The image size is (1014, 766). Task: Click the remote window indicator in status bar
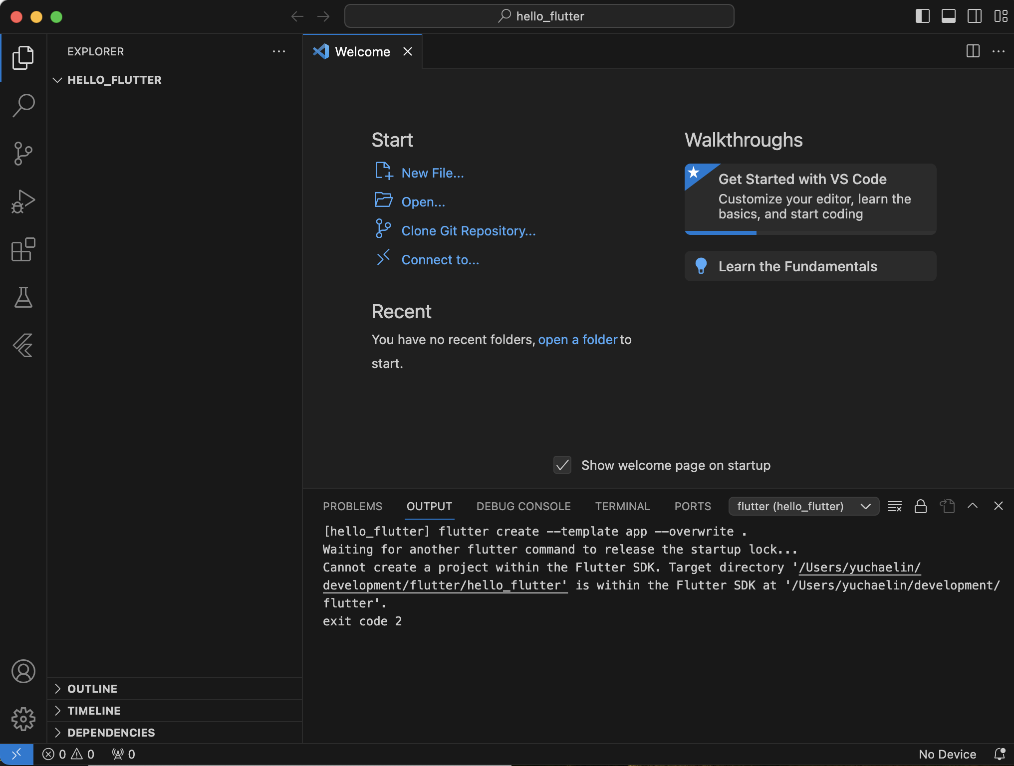coord(16,754)
